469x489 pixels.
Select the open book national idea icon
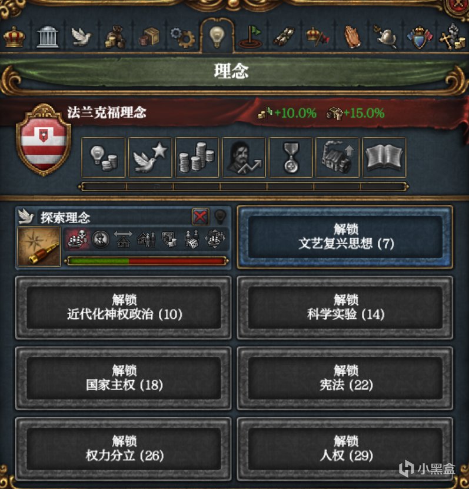[384, 157]
